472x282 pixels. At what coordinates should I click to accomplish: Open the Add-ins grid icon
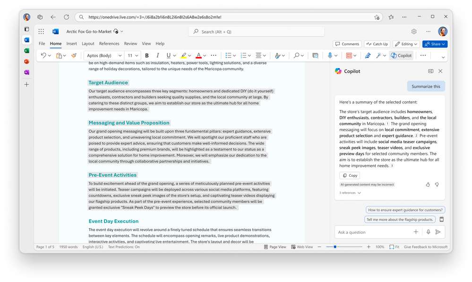click(349, 55)
